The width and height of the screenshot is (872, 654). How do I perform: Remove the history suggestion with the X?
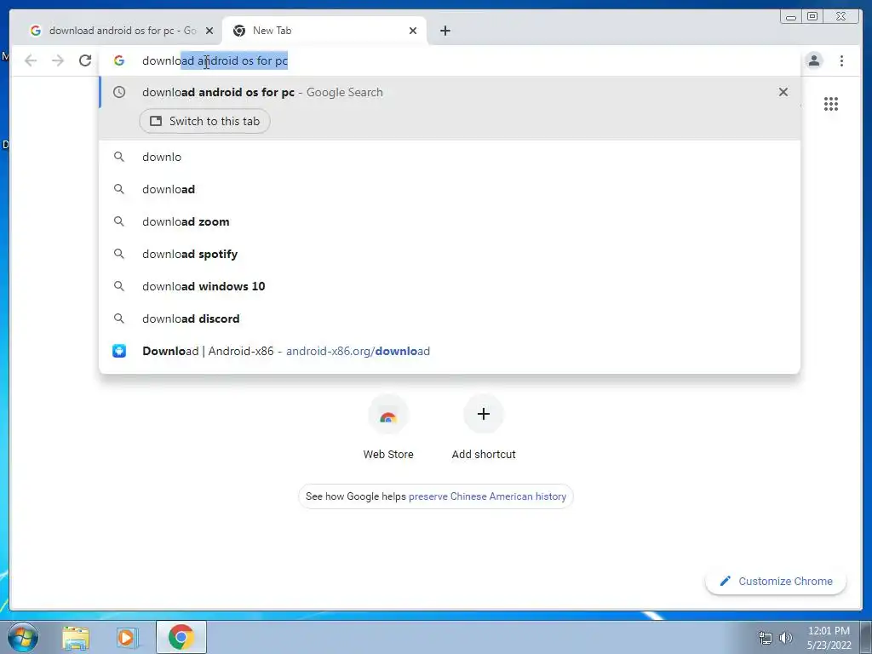783,92
